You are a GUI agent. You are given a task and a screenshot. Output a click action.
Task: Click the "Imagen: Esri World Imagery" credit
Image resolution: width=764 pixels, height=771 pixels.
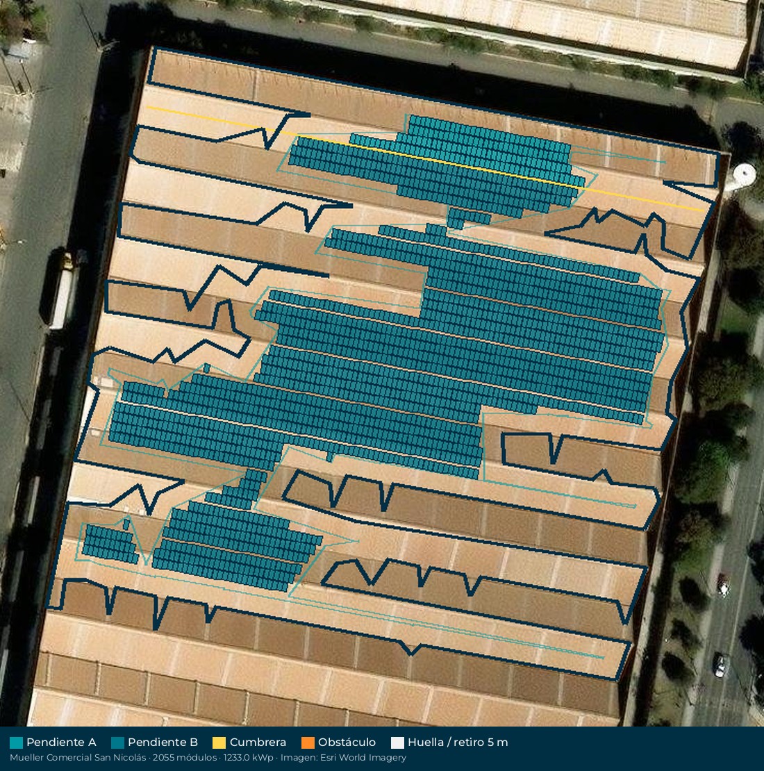(343, 758)
